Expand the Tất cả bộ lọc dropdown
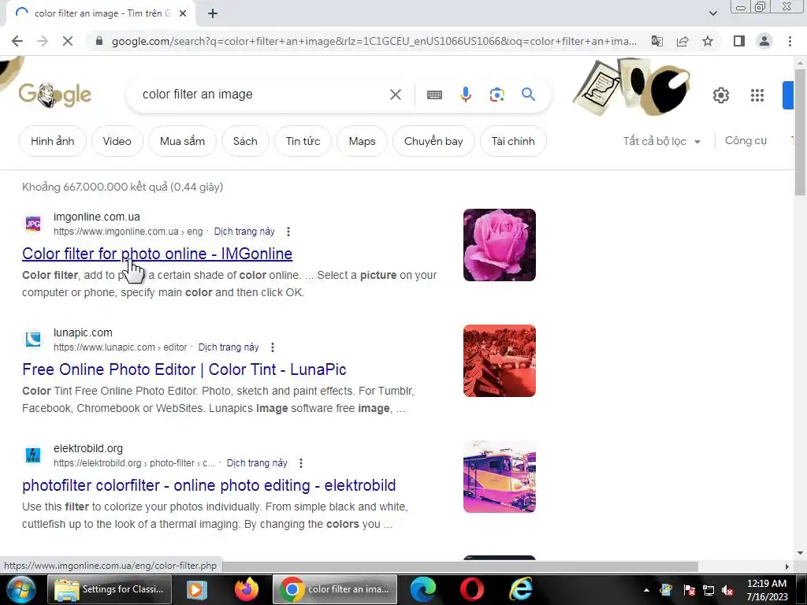 point(662,141)
